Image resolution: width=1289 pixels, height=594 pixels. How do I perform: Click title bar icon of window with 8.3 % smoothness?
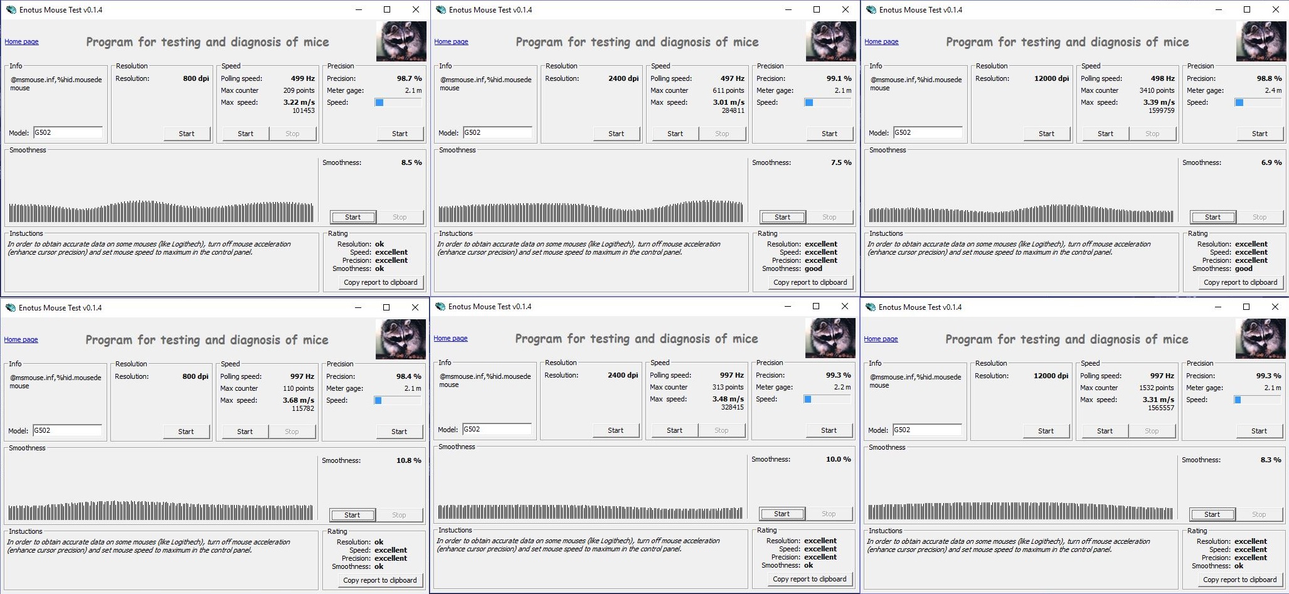tap(870, 307)
